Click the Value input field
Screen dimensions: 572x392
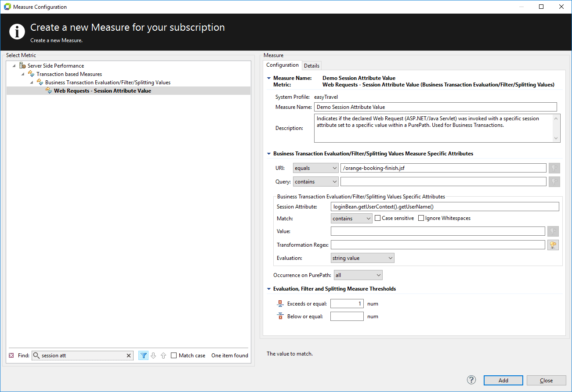tap(438, 231)
